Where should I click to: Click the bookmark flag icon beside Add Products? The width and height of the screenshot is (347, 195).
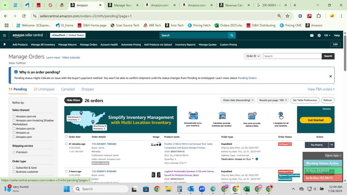(5, 44)
